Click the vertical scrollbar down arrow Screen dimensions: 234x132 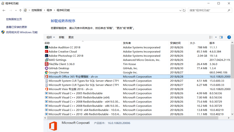point(232,114)
